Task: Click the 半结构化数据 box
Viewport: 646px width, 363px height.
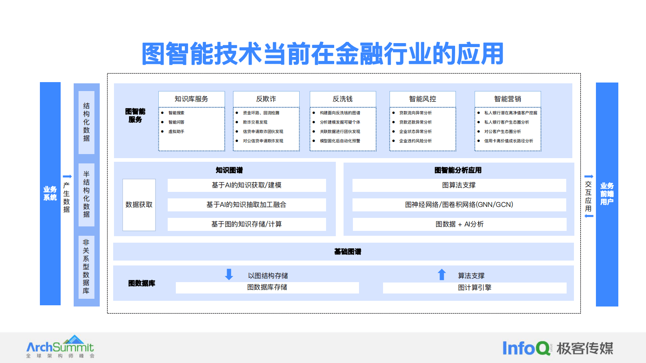Action: 86,195
